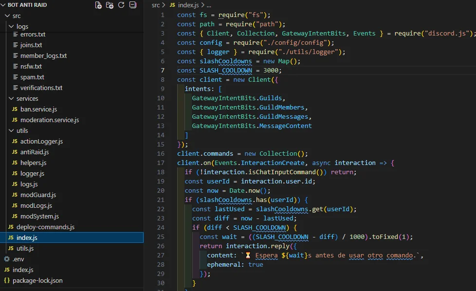Collapse all folders in Explorer
The image size is (476, 291).
click(x=132, y=5)
